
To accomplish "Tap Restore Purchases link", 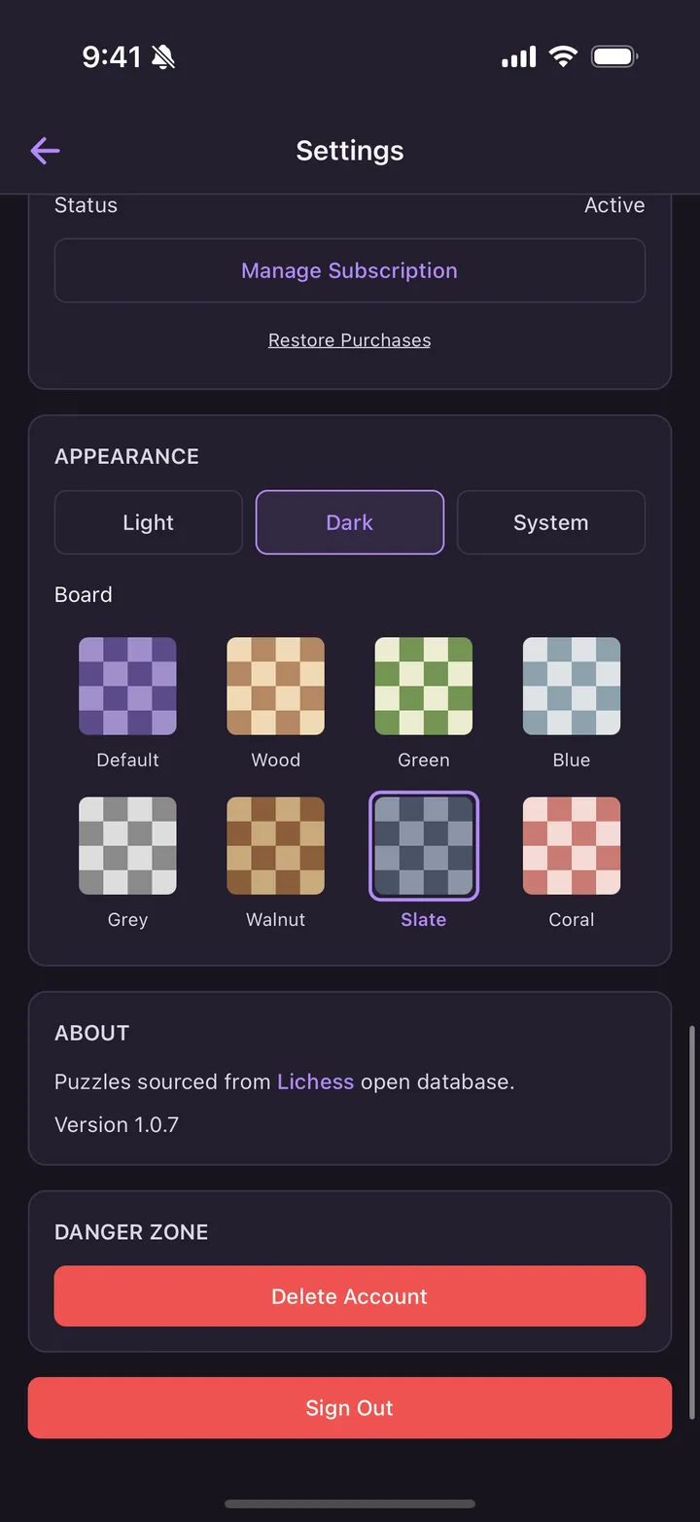I will (350, 340).
